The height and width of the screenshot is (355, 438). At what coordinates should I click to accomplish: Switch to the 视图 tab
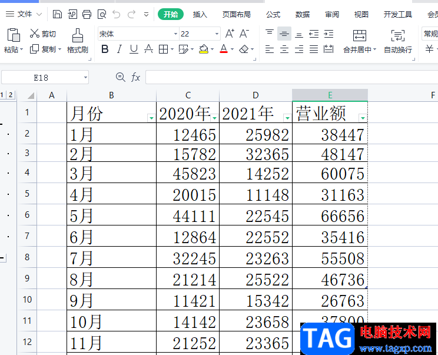point(361,14)
